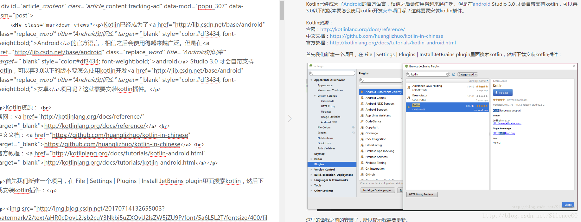
Task: Click the search magnifier in Settings search box
Action: 312,73
